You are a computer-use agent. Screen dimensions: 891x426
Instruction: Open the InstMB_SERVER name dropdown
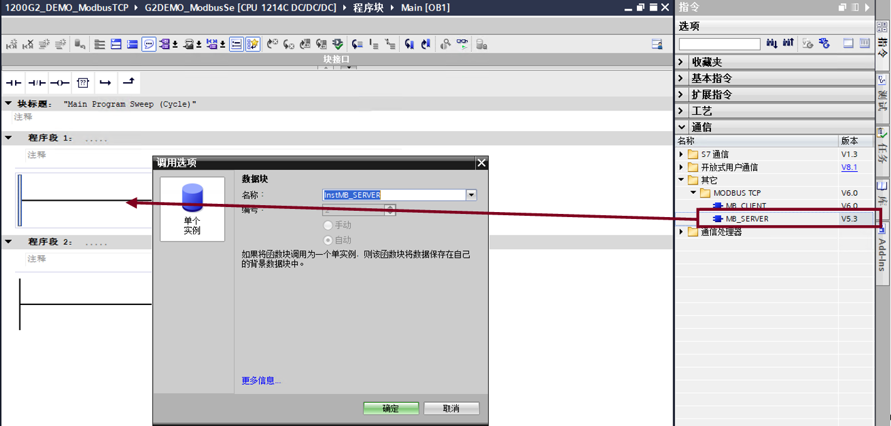coord(471,194)
